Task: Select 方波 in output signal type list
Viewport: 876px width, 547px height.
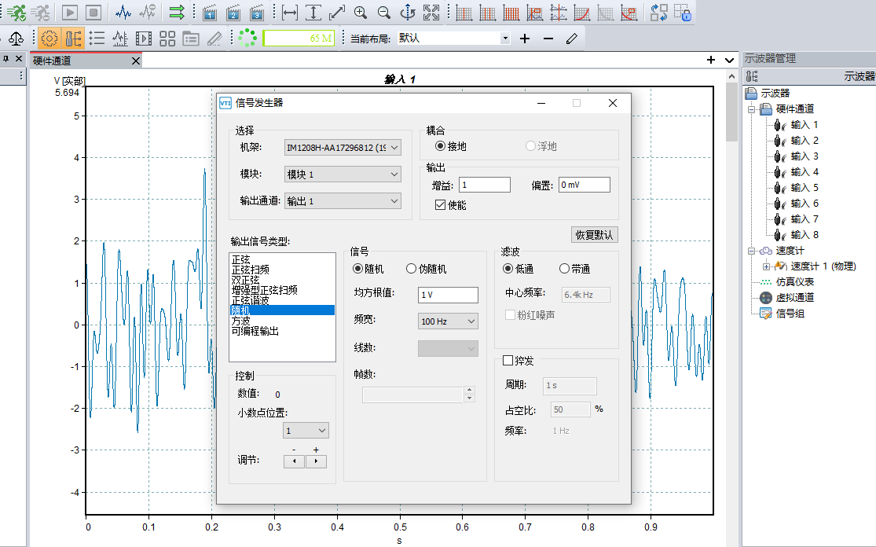Action: coord(241,321)
